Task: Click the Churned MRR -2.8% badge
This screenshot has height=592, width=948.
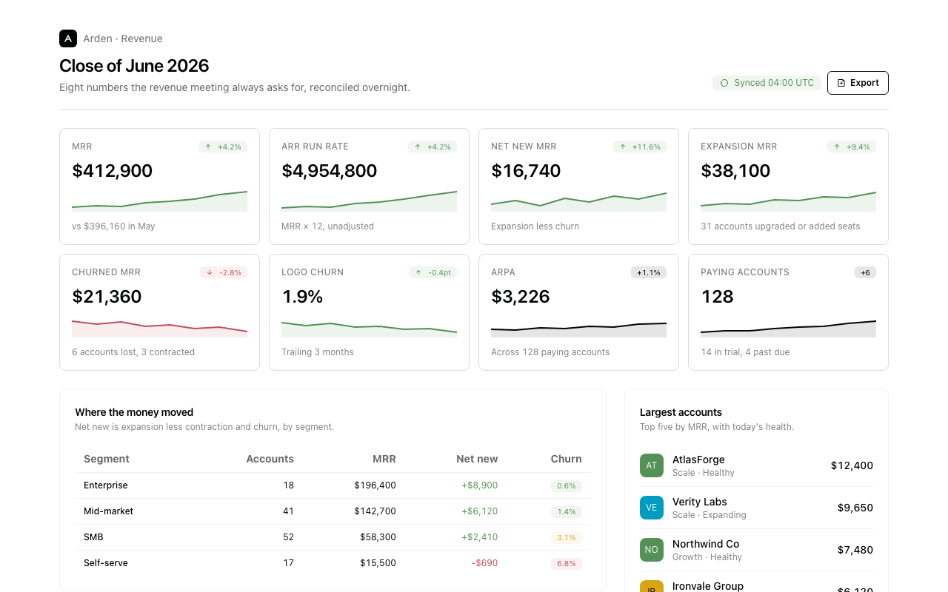Action: [x=224, y=272]
